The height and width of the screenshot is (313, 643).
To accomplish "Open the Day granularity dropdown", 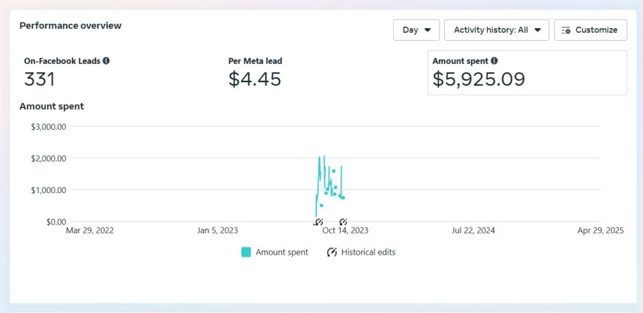I will point(416,30).
